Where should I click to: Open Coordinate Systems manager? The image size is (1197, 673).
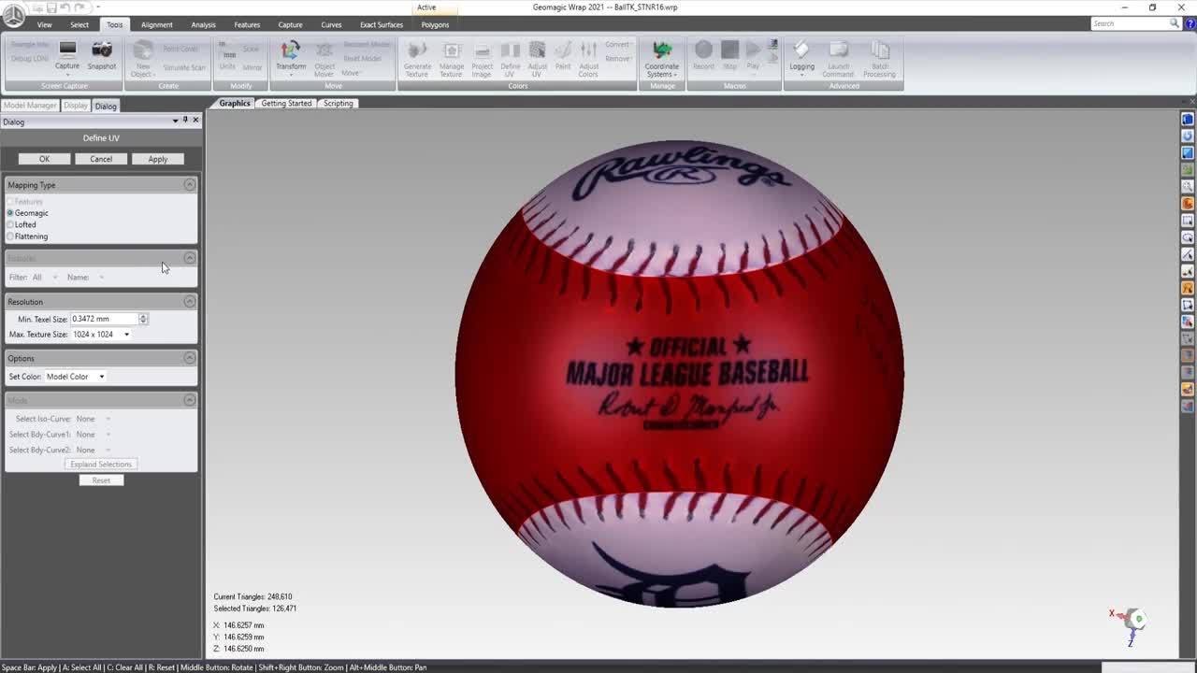pyautogui.click(x=662, y=58)
